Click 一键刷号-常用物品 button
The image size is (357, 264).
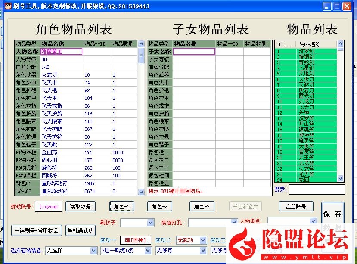(x=37, y=230)
